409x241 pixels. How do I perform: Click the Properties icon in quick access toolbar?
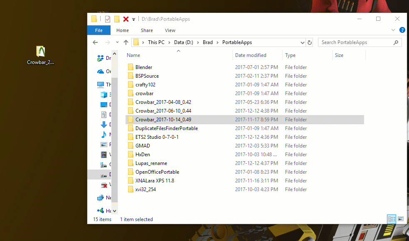[108, 19]
